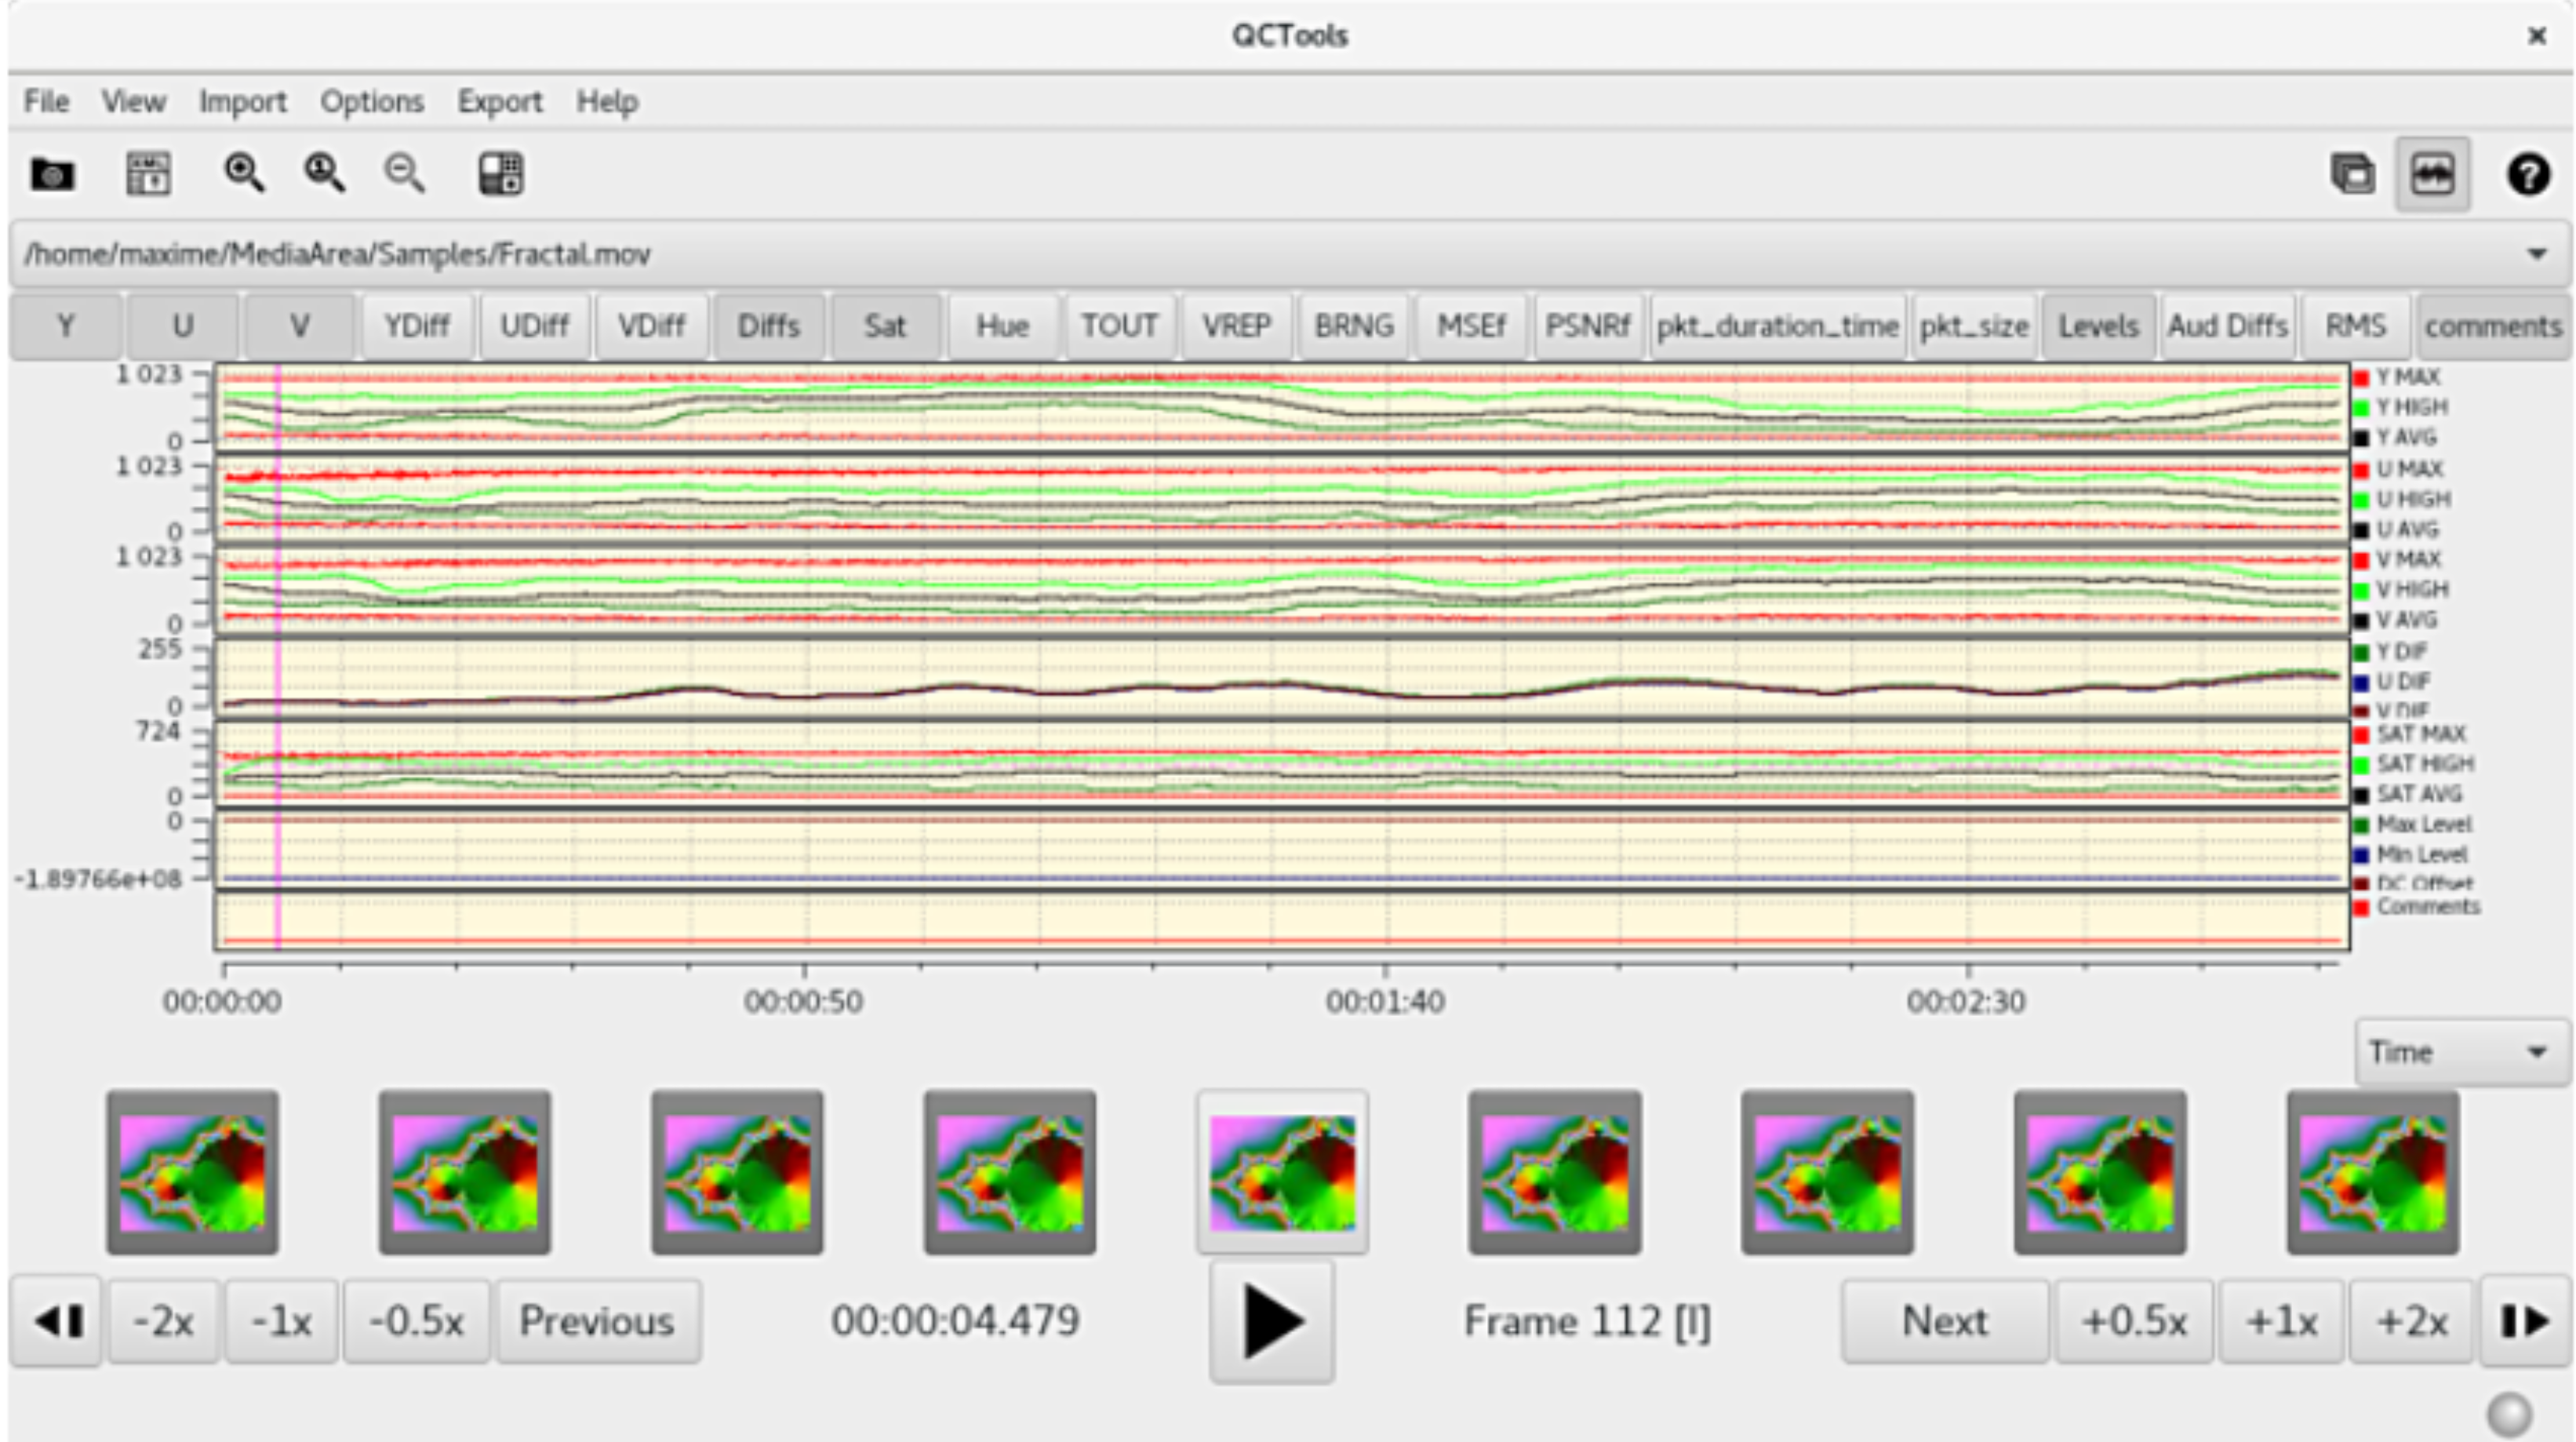Click the export report toolbar icon
This screenshot has width=2576, height=1442.
tap(148, 174)
